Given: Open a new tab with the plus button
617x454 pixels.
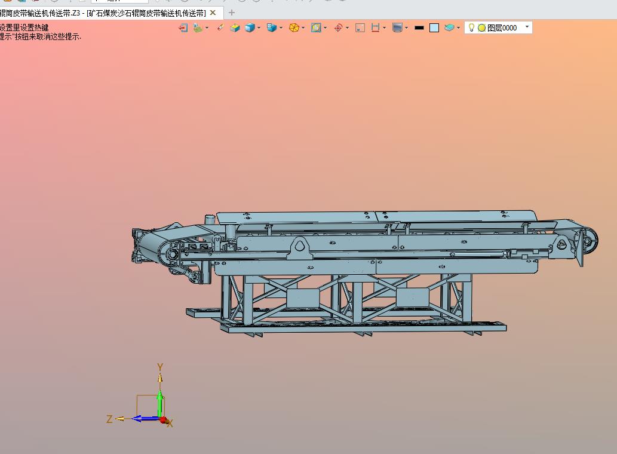Looking at the screenshot, I should tap(232, 13).
